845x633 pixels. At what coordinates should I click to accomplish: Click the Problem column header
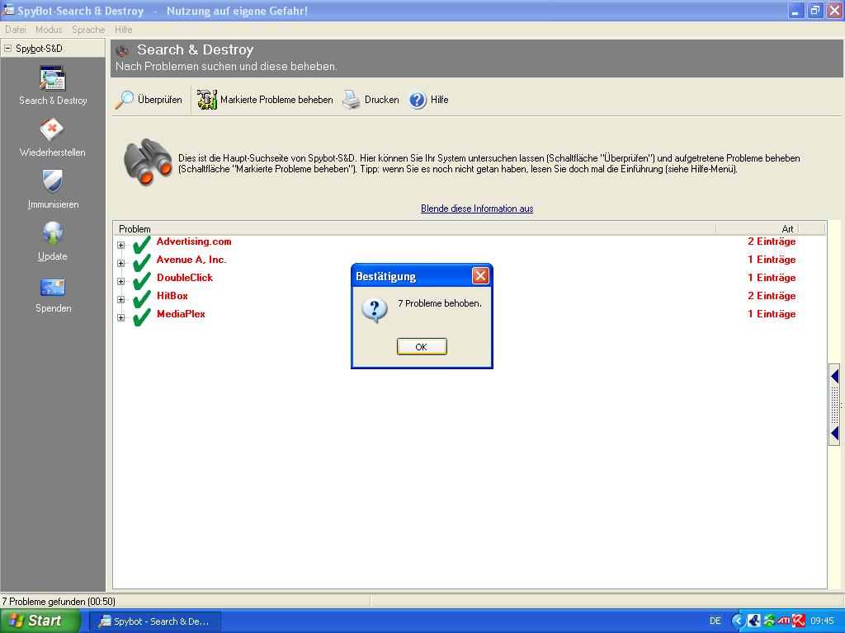coord(414,229)
